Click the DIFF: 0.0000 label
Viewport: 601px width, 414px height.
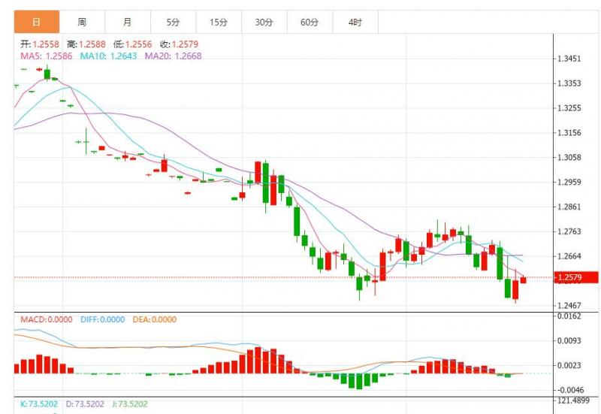point(103,319)
